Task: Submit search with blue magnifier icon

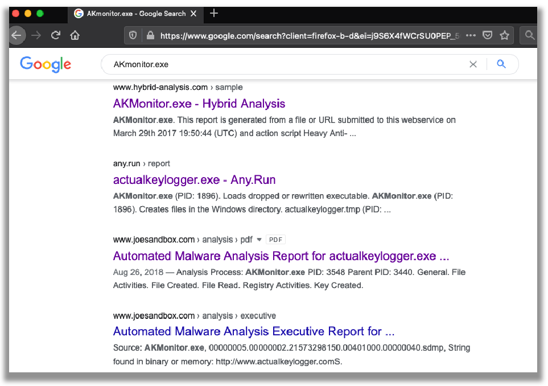Action: coord(501,64)
